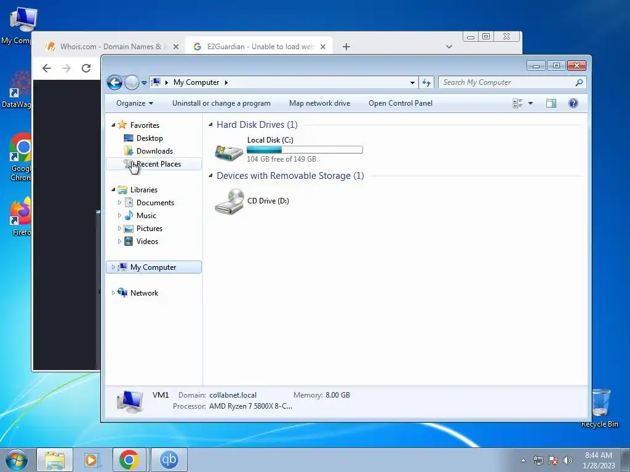Click the Pictures library icon

click(x=129, y=229)
